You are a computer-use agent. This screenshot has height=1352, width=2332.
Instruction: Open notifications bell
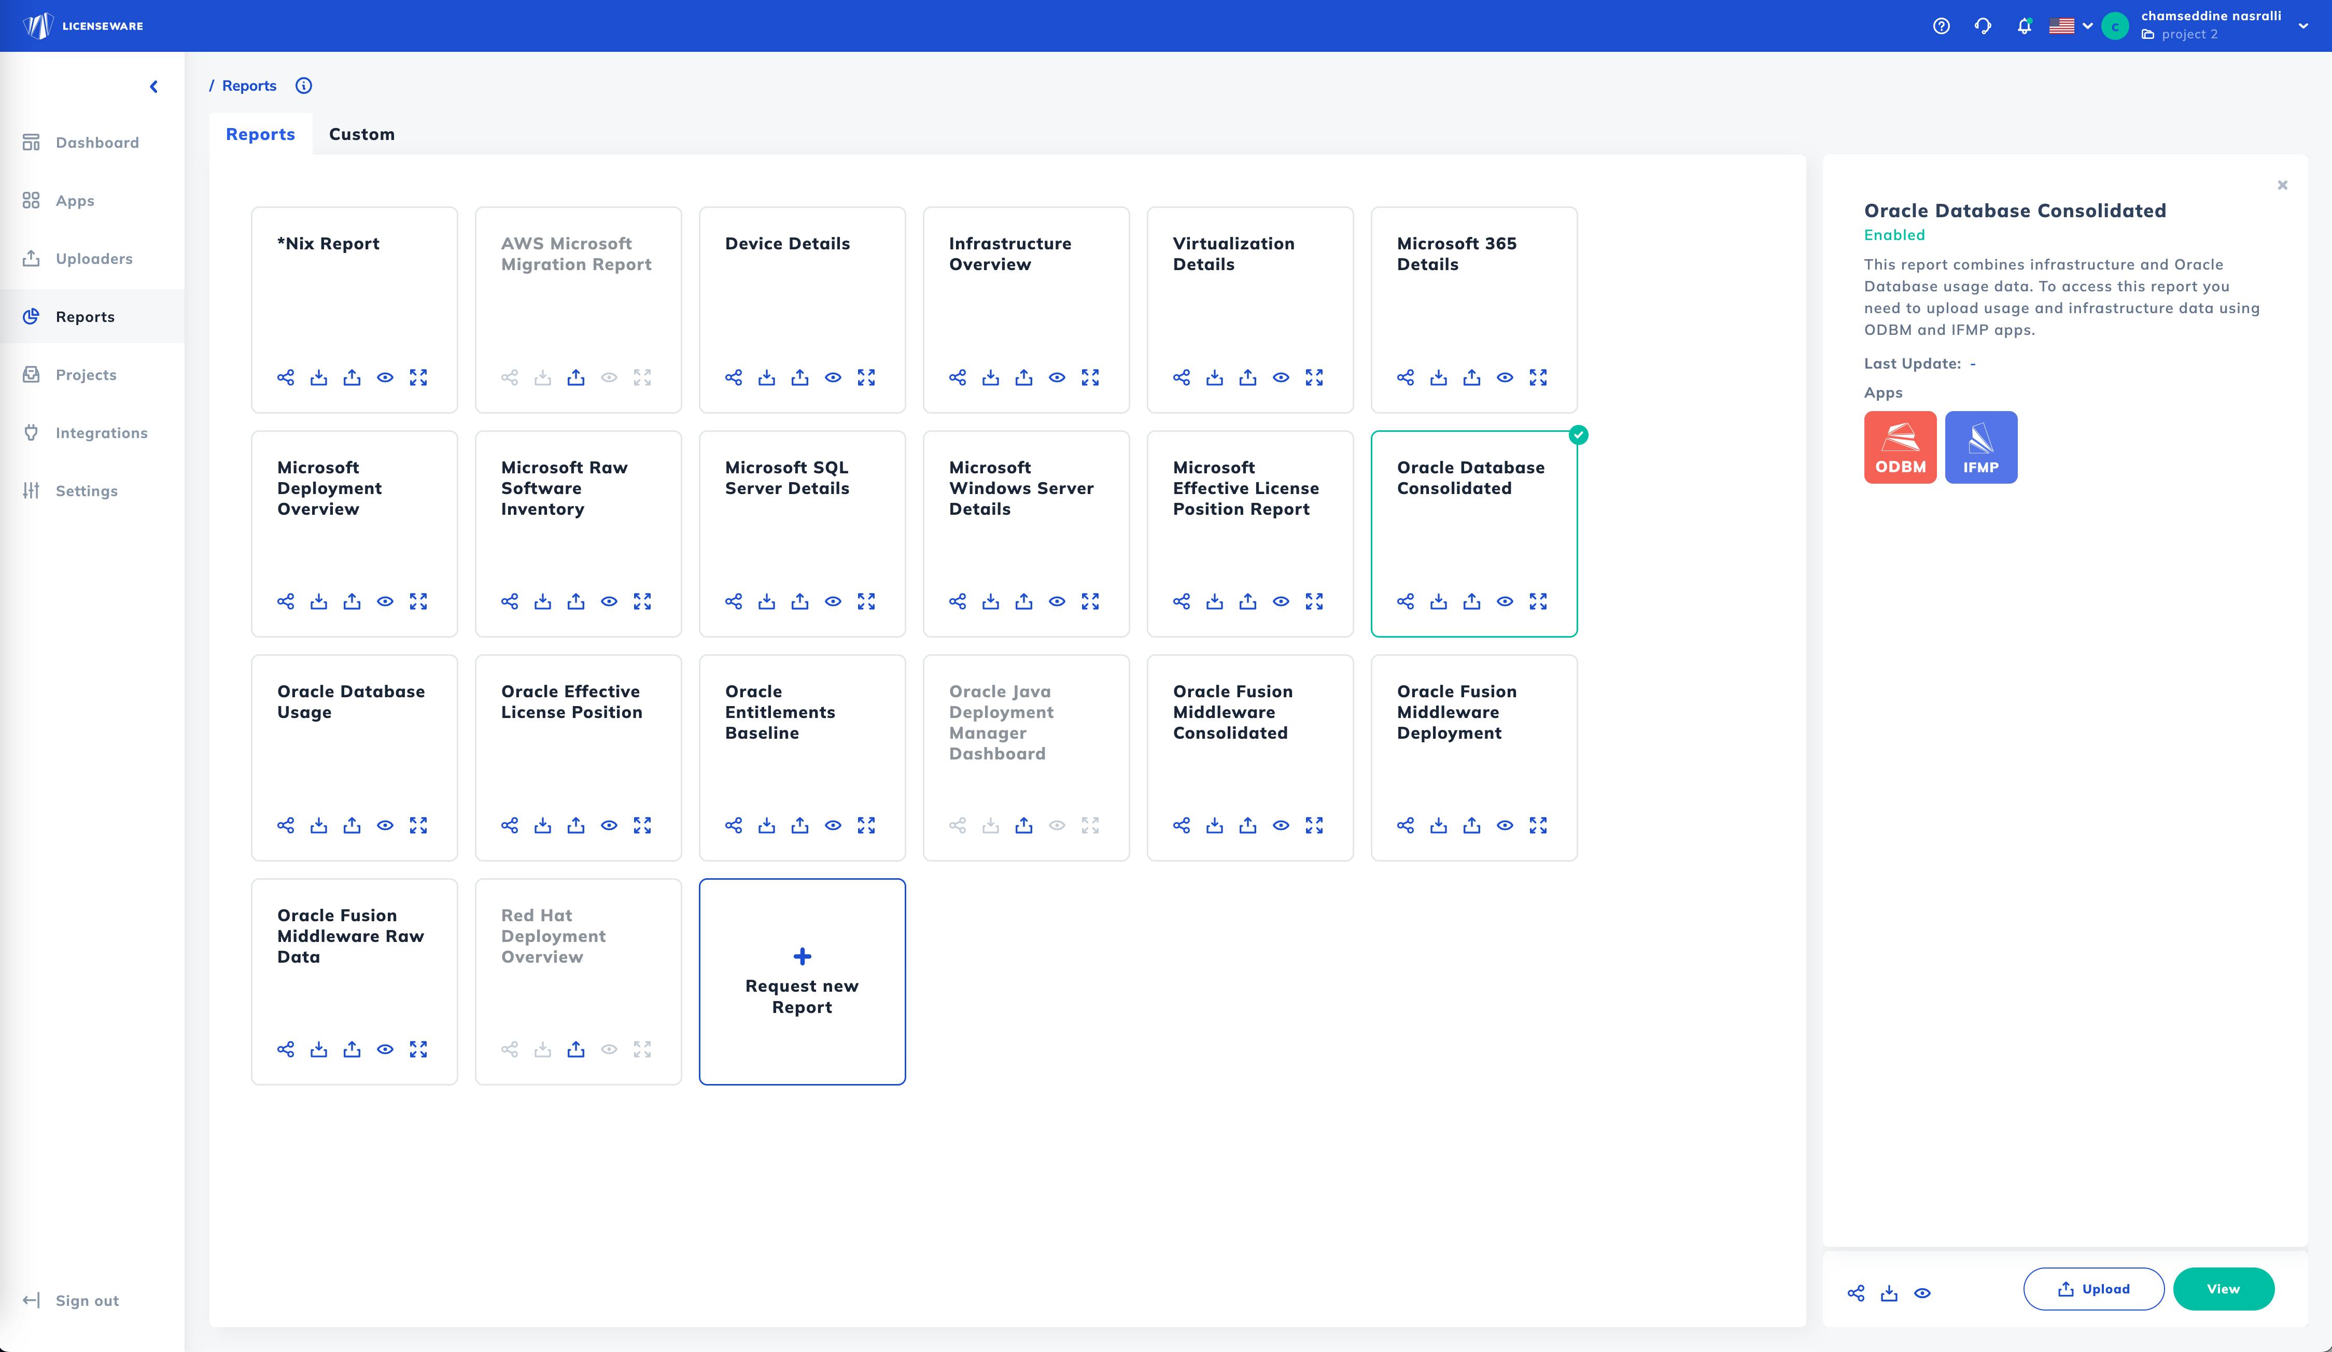click(2025, 26)
